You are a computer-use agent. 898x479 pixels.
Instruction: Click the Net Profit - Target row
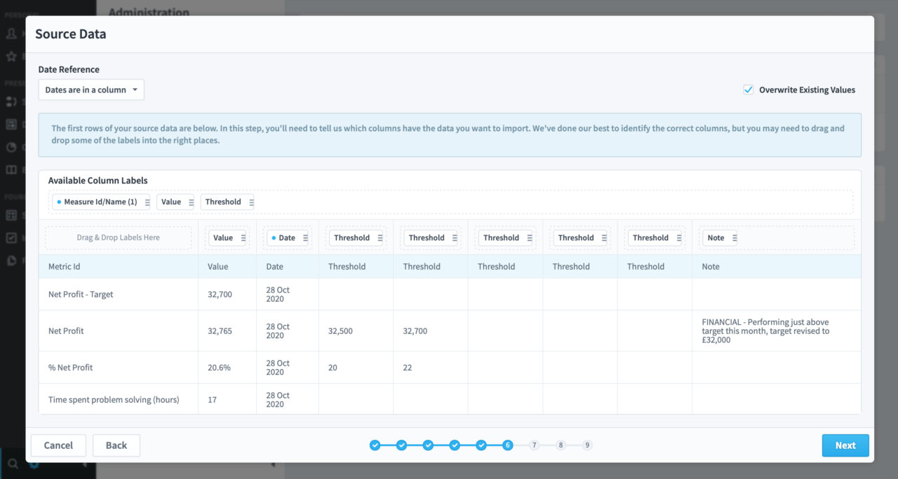(81, 295)
